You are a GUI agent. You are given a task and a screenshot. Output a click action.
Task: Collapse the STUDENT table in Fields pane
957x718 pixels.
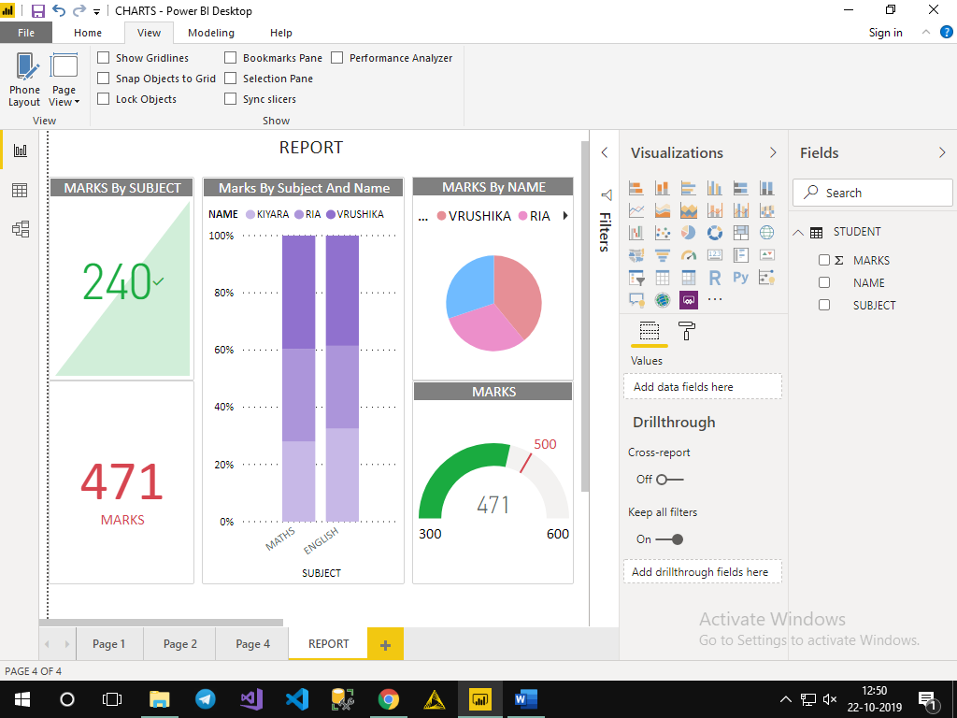click(x=798, y=231)
